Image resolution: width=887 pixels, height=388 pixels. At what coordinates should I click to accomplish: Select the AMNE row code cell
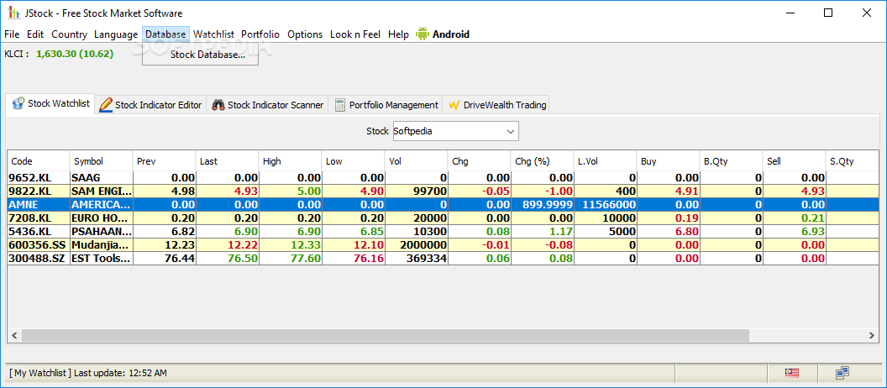[39, 205]
